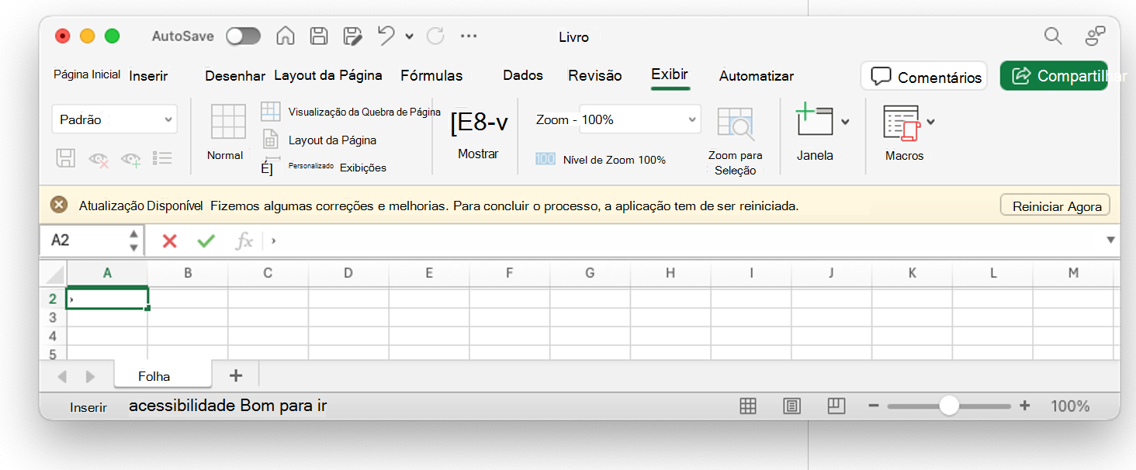Click the zoom slider handle

point(948,406)
